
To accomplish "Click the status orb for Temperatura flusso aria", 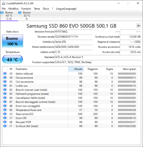I will tap(5, 110).
